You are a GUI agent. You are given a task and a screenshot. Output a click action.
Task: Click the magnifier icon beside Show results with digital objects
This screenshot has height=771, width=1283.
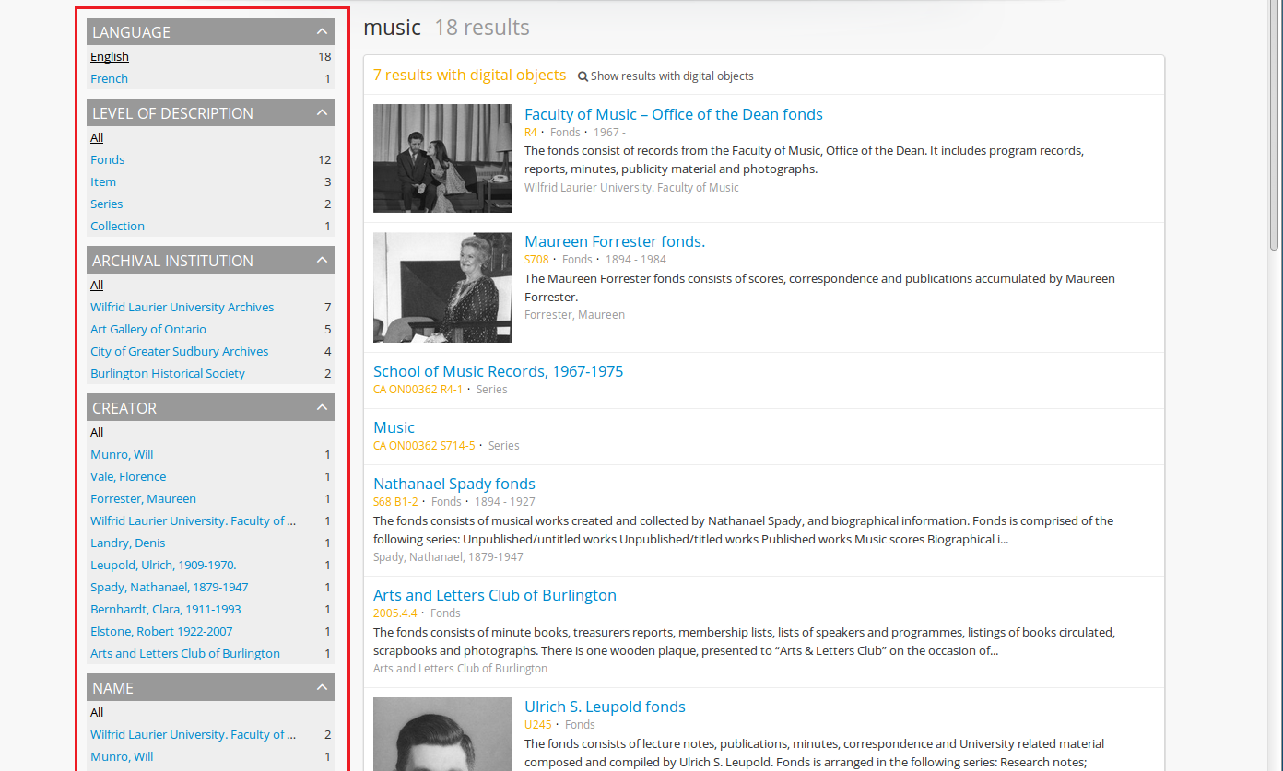[583, 76]
